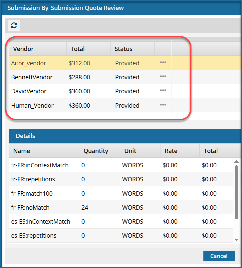This screenshot has height=268, width=242.
Task: Select the Aitor_vendor row
Action: point(29,63)
